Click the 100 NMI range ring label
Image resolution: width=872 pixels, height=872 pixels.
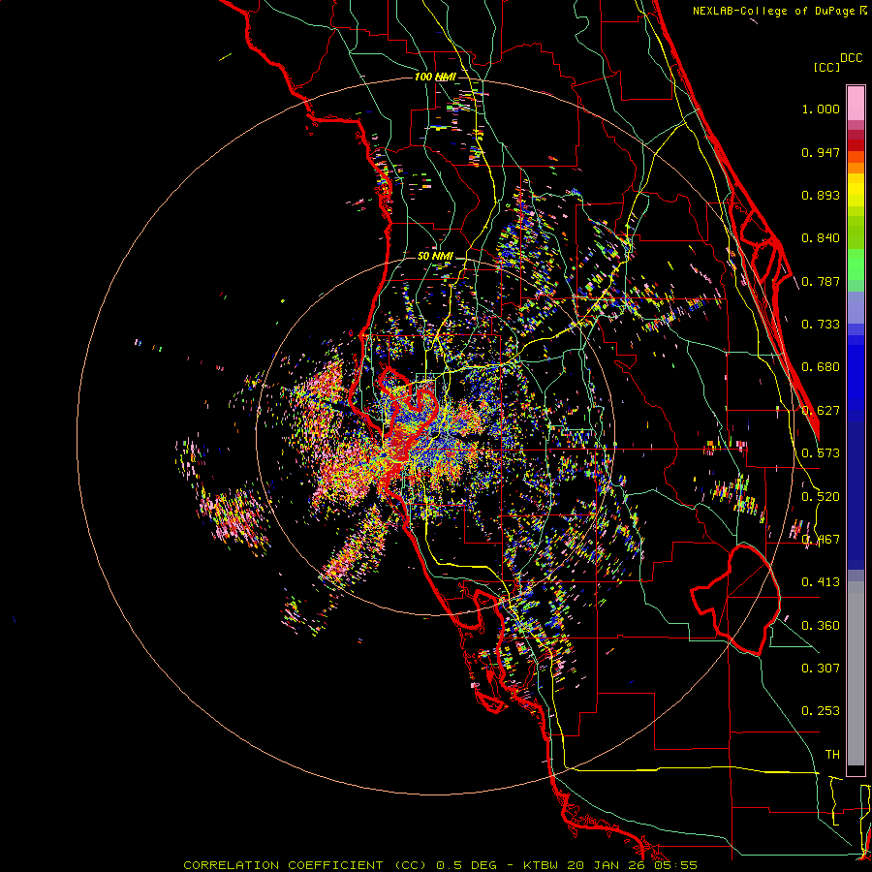435,77
